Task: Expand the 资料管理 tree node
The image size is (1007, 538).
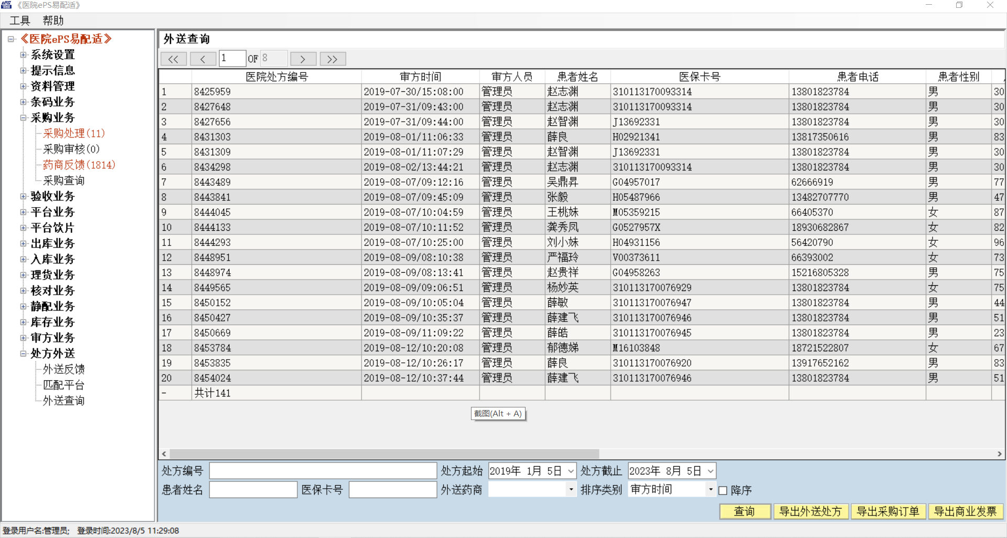Action: click(x=23, y=86)
